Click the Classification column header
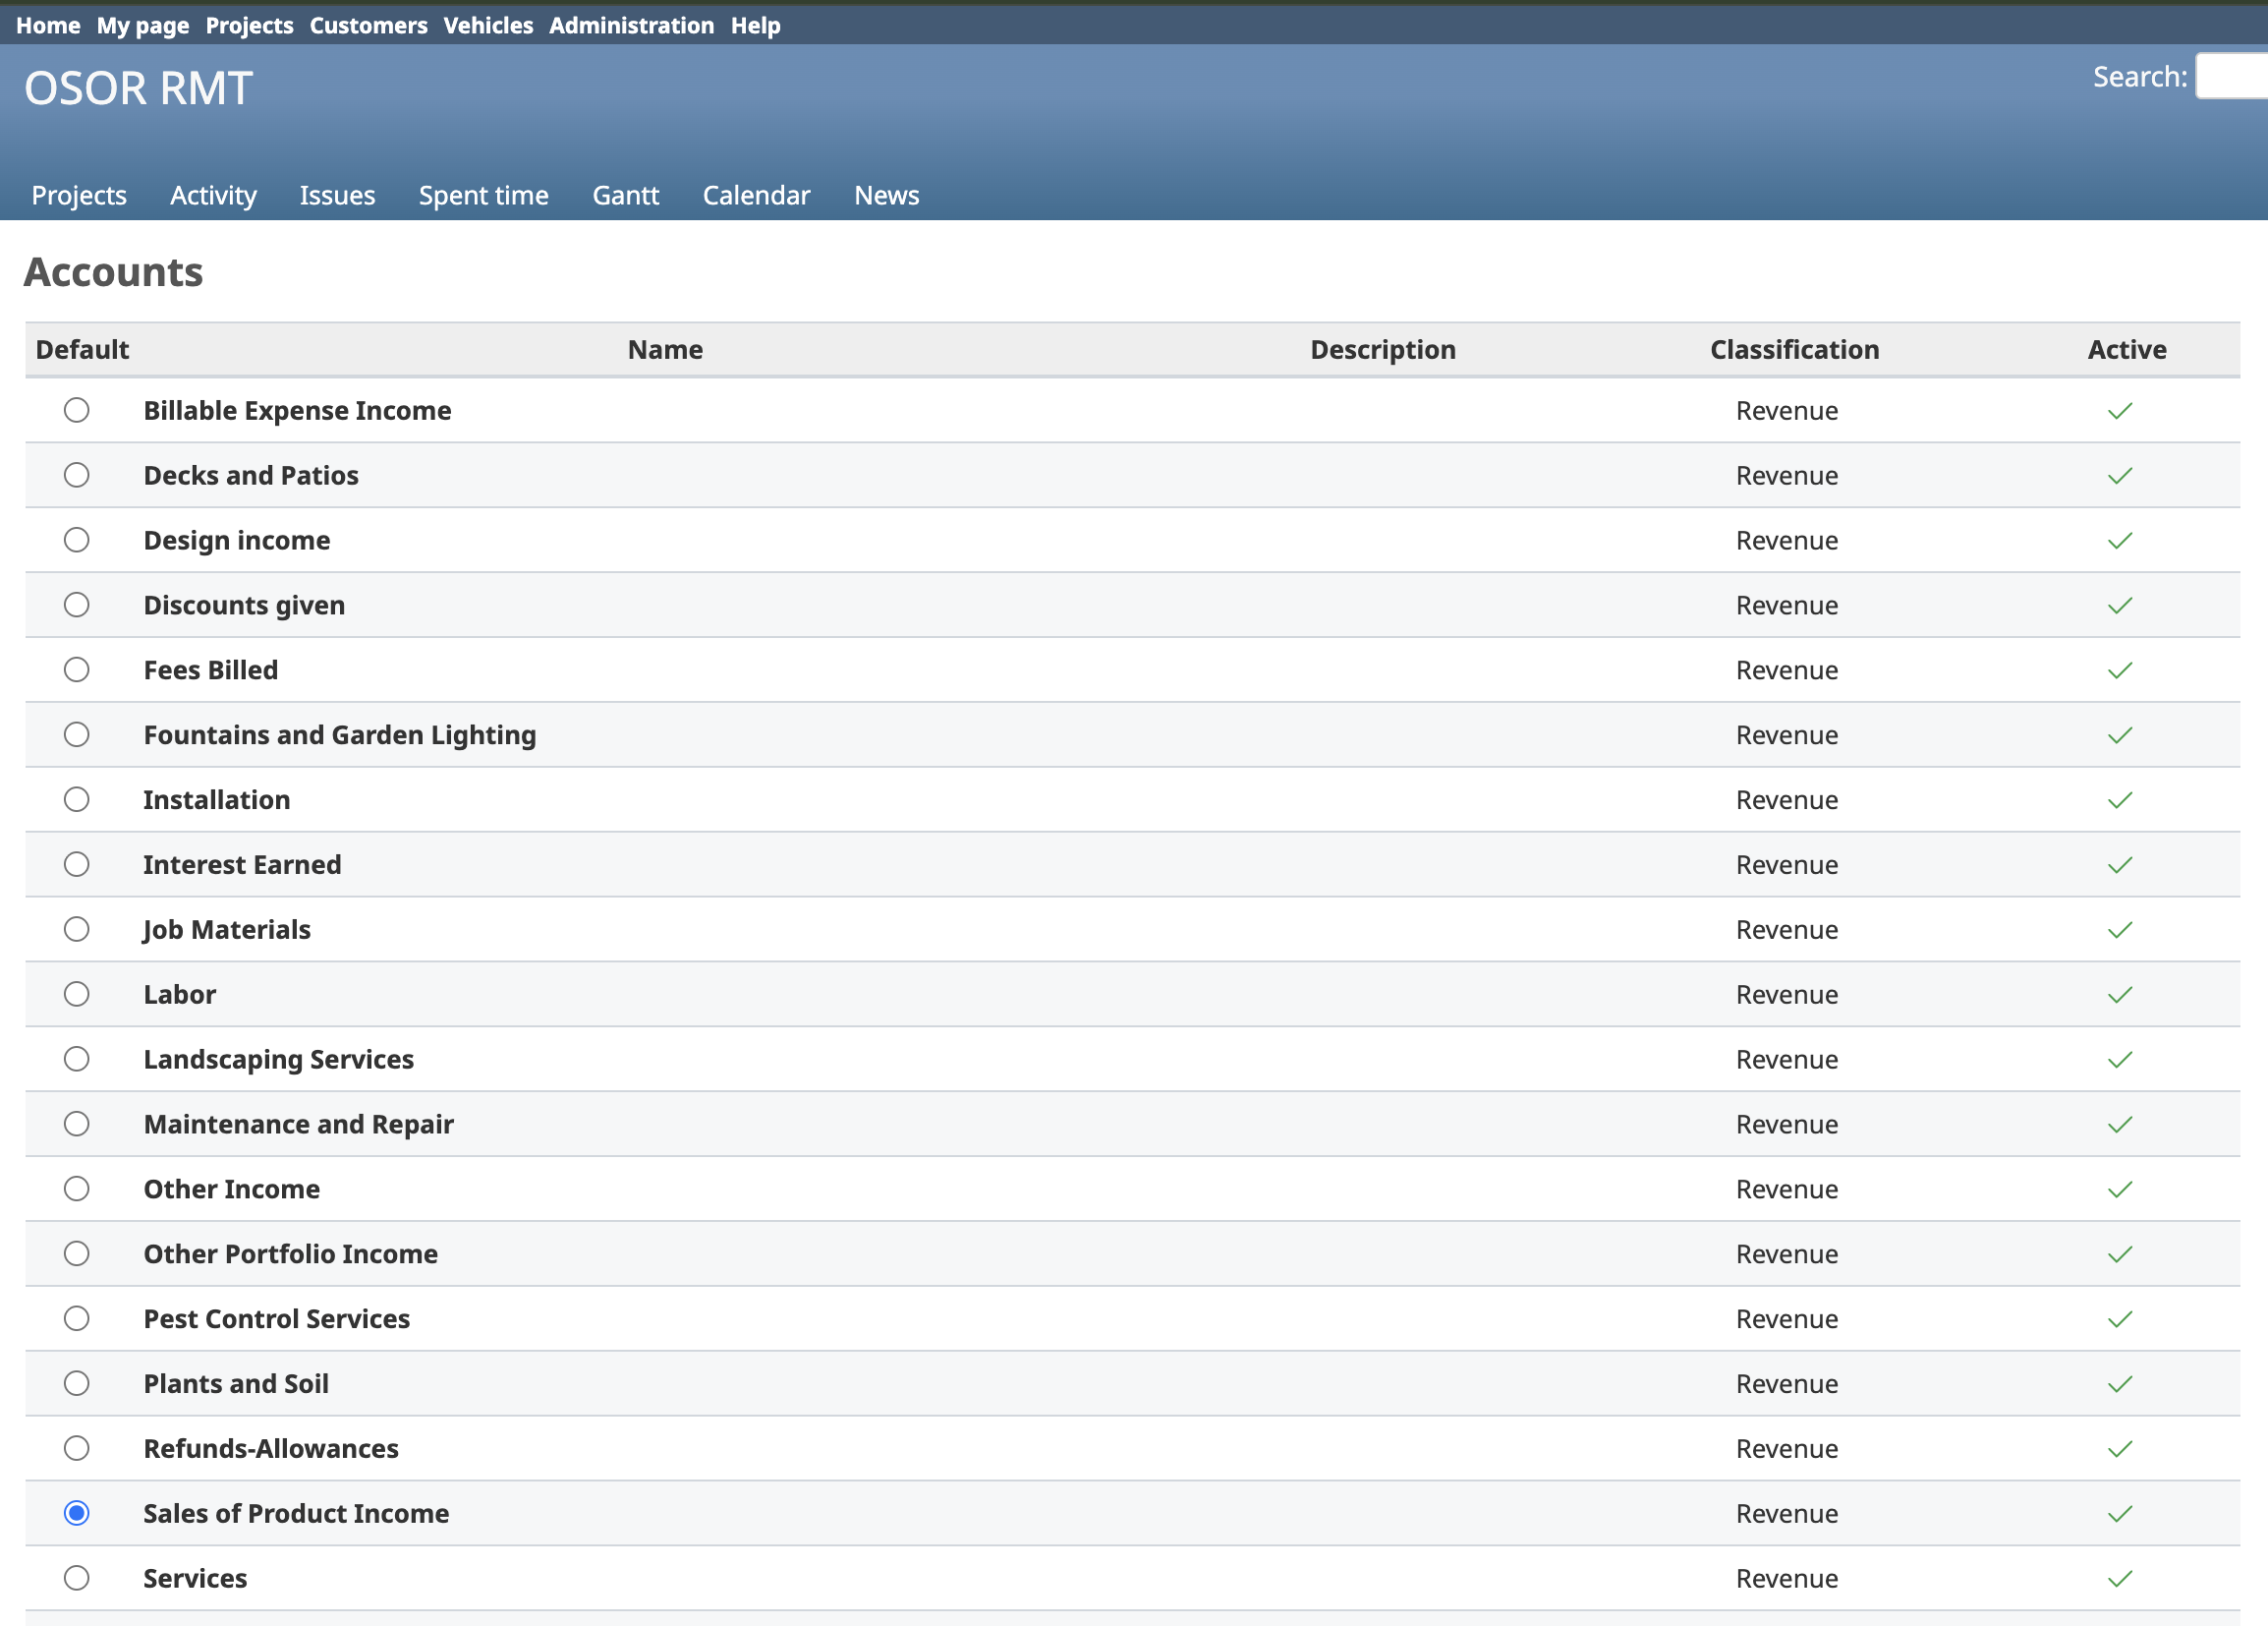Viewport: 2268px width, 1626px height. click(x=1794, y=349)
